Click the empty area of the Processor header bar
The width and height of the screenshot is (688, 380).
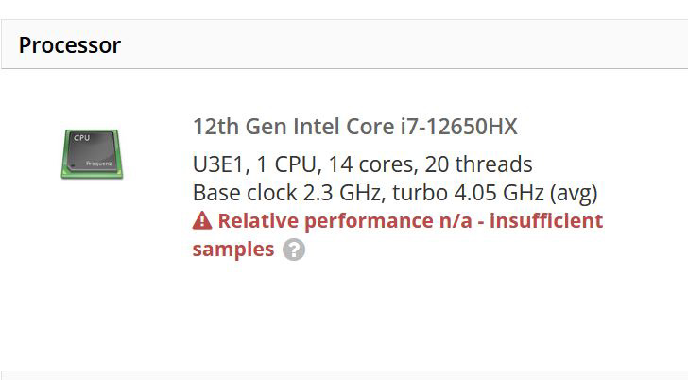tap(397, 44)
